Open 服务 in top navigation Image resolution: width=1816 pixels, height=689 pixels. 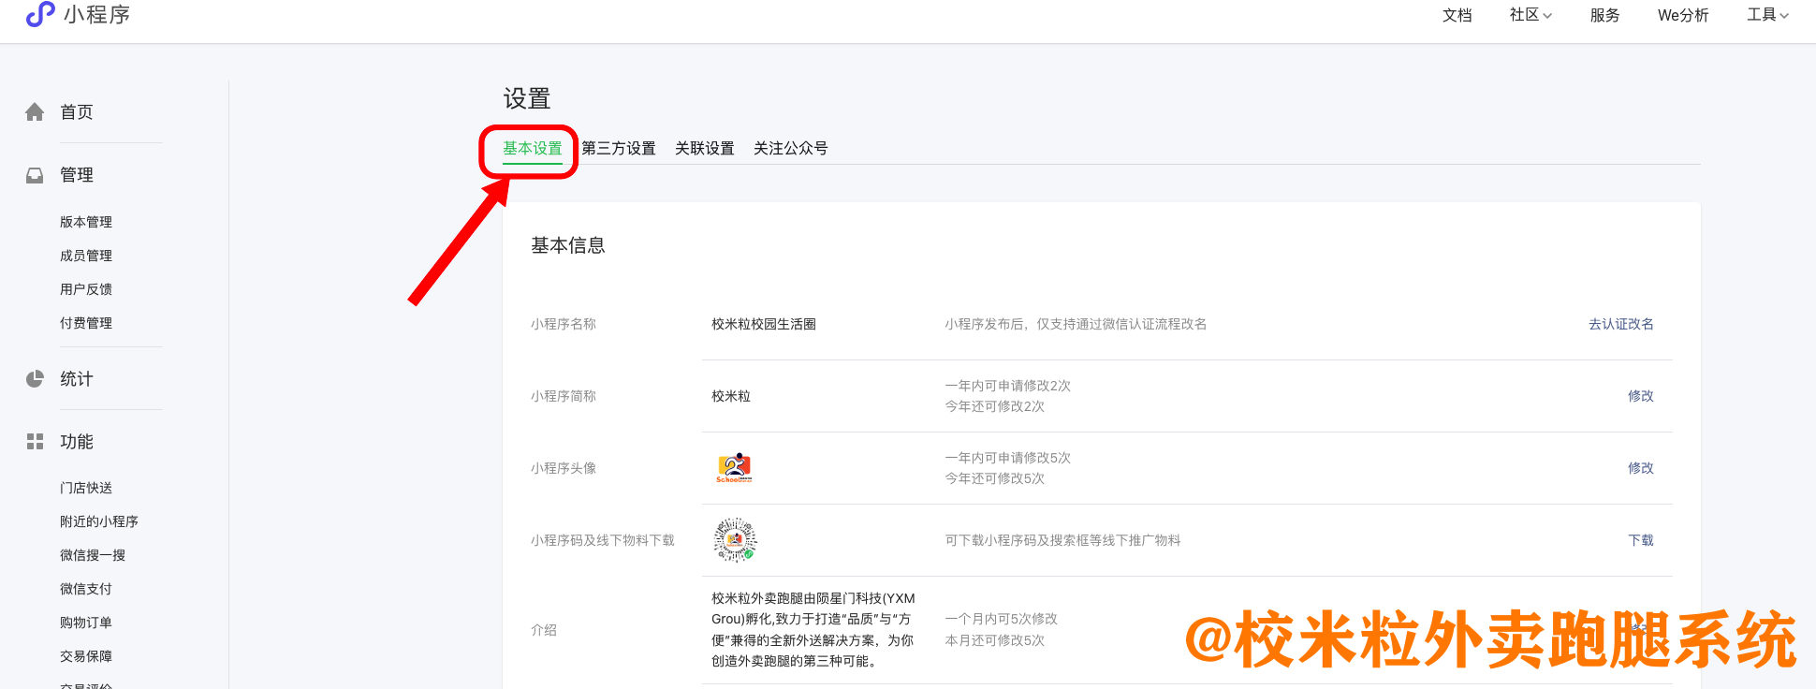coord(1604,15)
